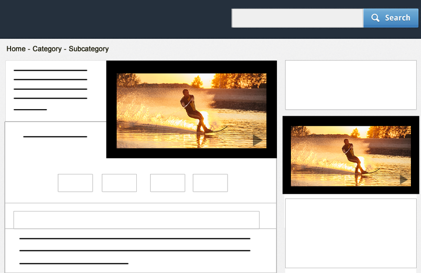Viewport: 421px width, 273px height.
Task: Click the empty panel below sidebar video
Action: (350, 233)
